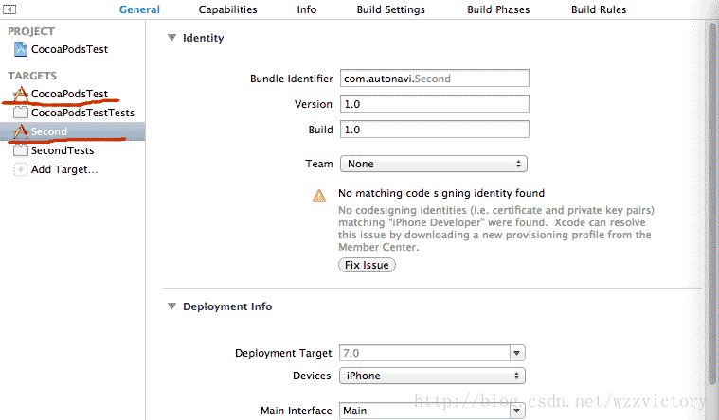Switch to the Build Settings tab
719x420 pixels.
click(390, 9)
